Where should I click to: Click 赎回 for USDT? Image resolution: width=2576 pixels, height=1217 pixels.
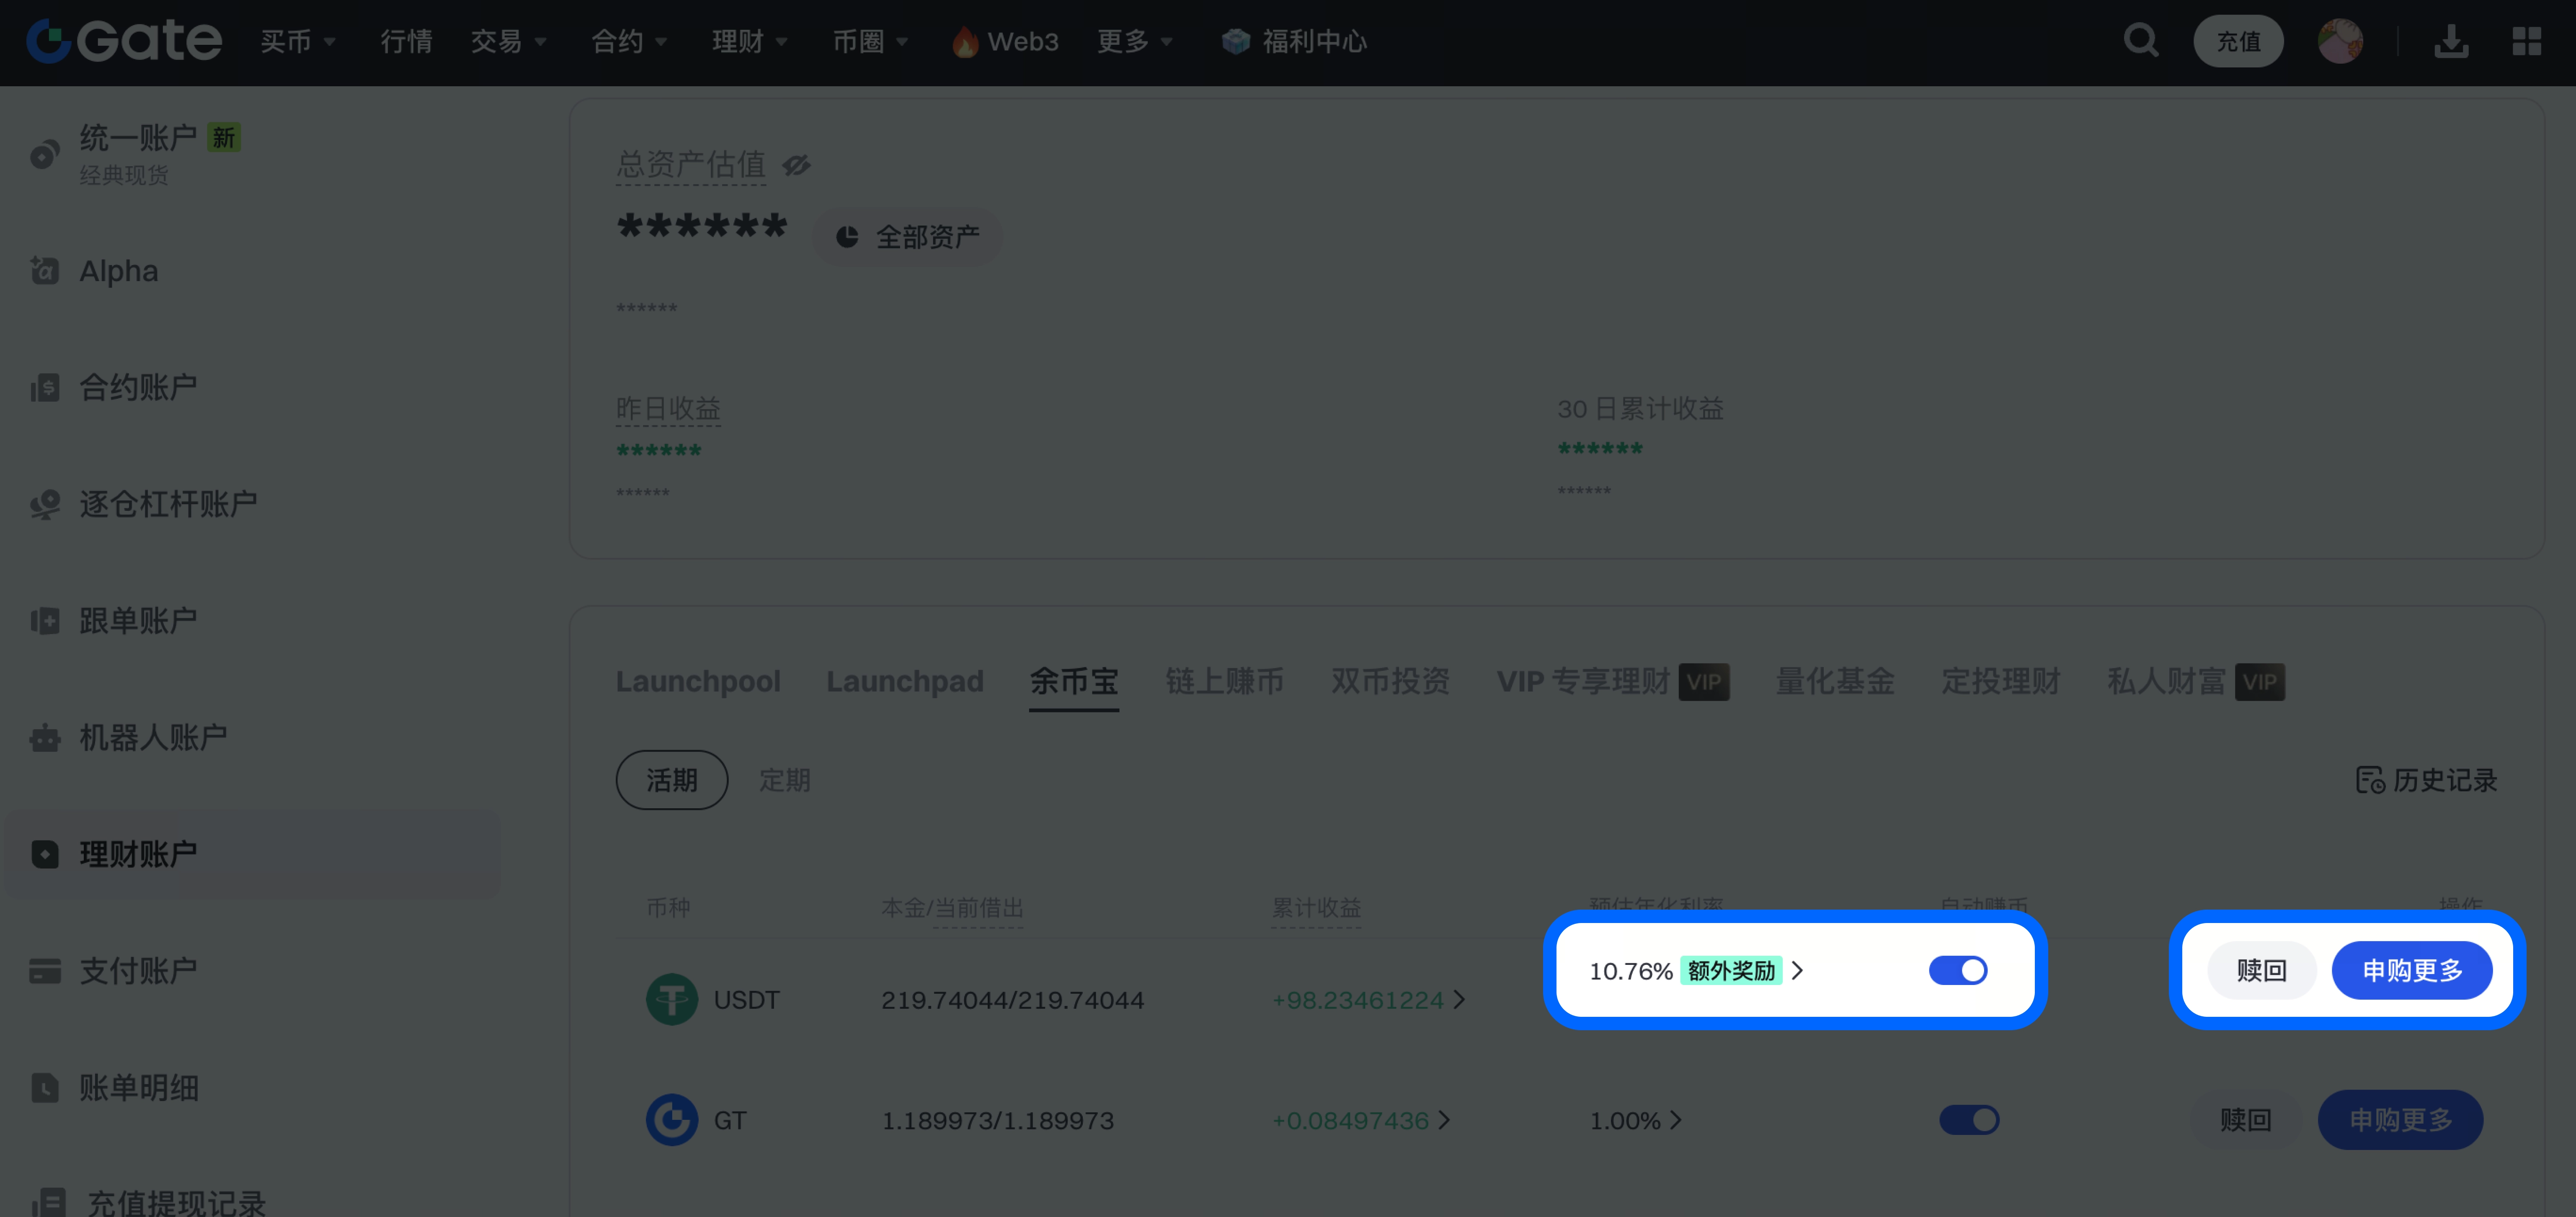click(x=2261, y=970)
